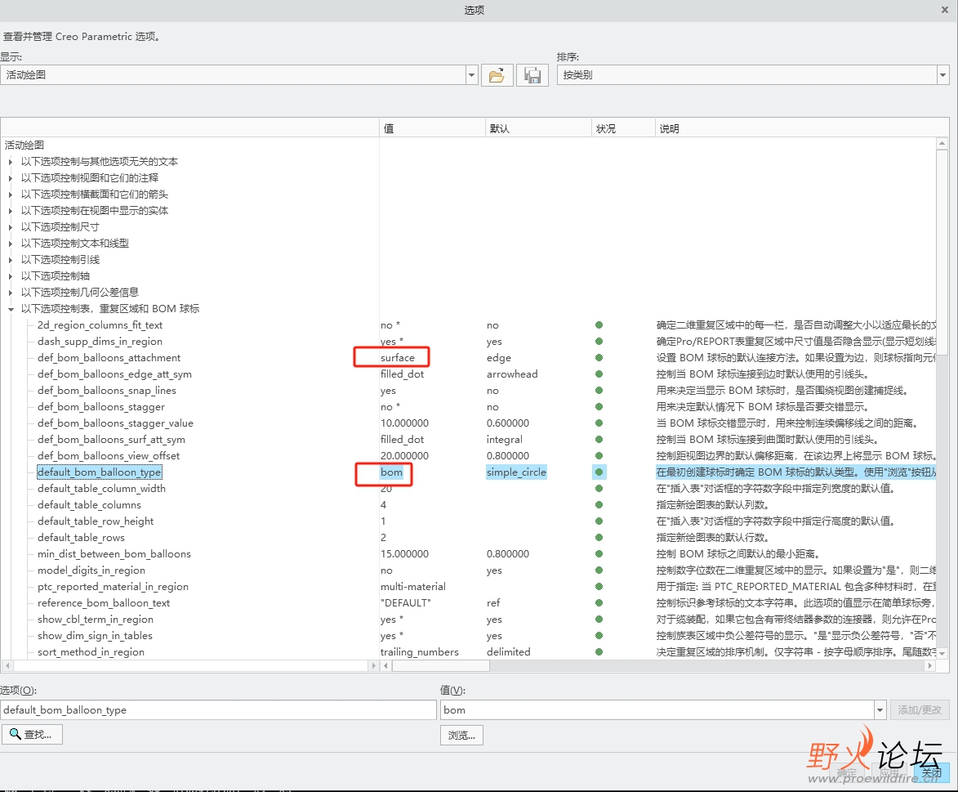Screen dimensions: 958x792
Task: Click the horizontal scrollbar under the value columns
Action: 440,665
